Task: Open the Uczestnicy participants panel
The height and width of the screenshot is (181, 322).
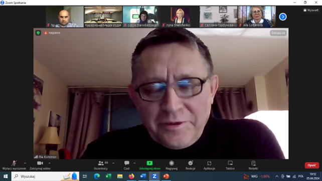Action: (x=101, y=165)
